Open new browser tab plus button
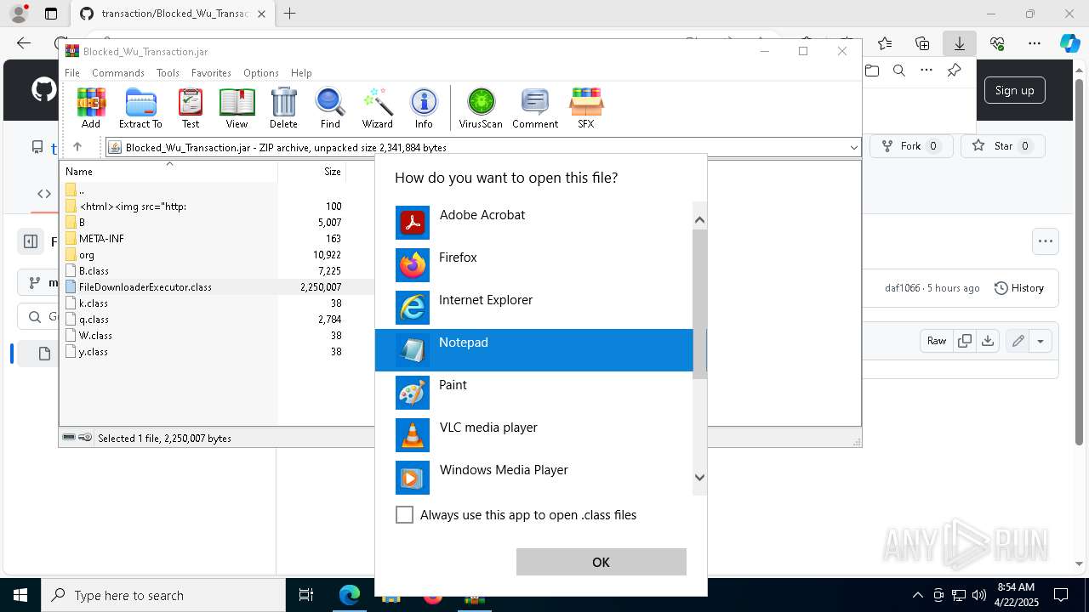Viewport: 1089px width, 612px height. click(x=290, y=14)
